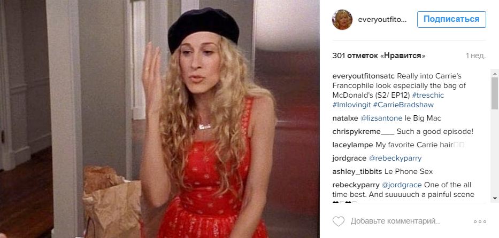Click the Carrie in beret post photo
Screen dimensions: 499x238
pyautogui.click(x=160, y=119)
